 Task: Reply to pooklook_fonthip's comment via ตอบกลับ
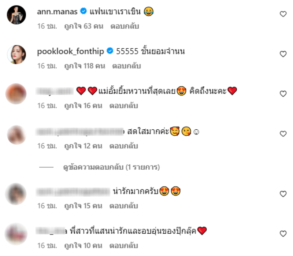click(126, 66)
